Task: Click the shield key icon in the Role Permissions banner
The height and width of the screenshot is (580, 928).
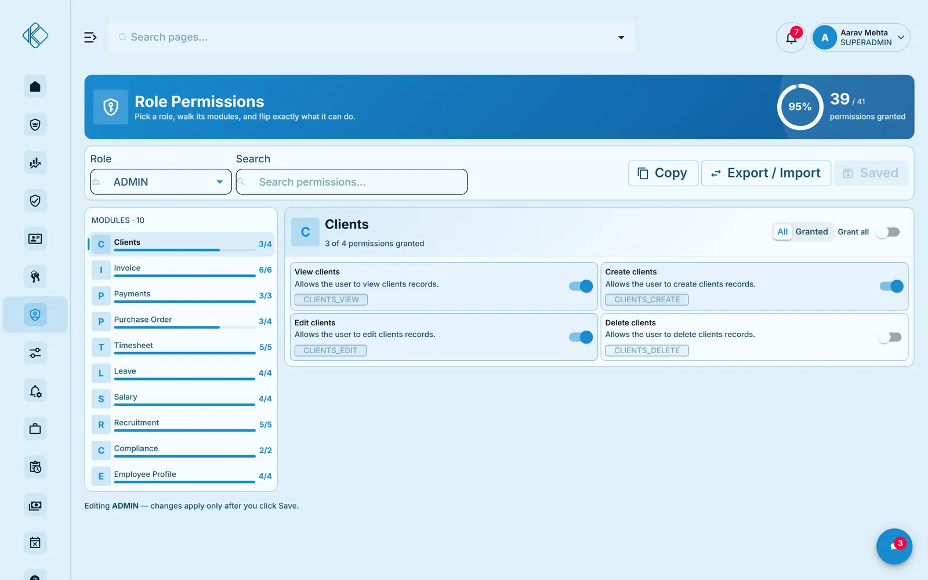Action: [x=111, y=107]
